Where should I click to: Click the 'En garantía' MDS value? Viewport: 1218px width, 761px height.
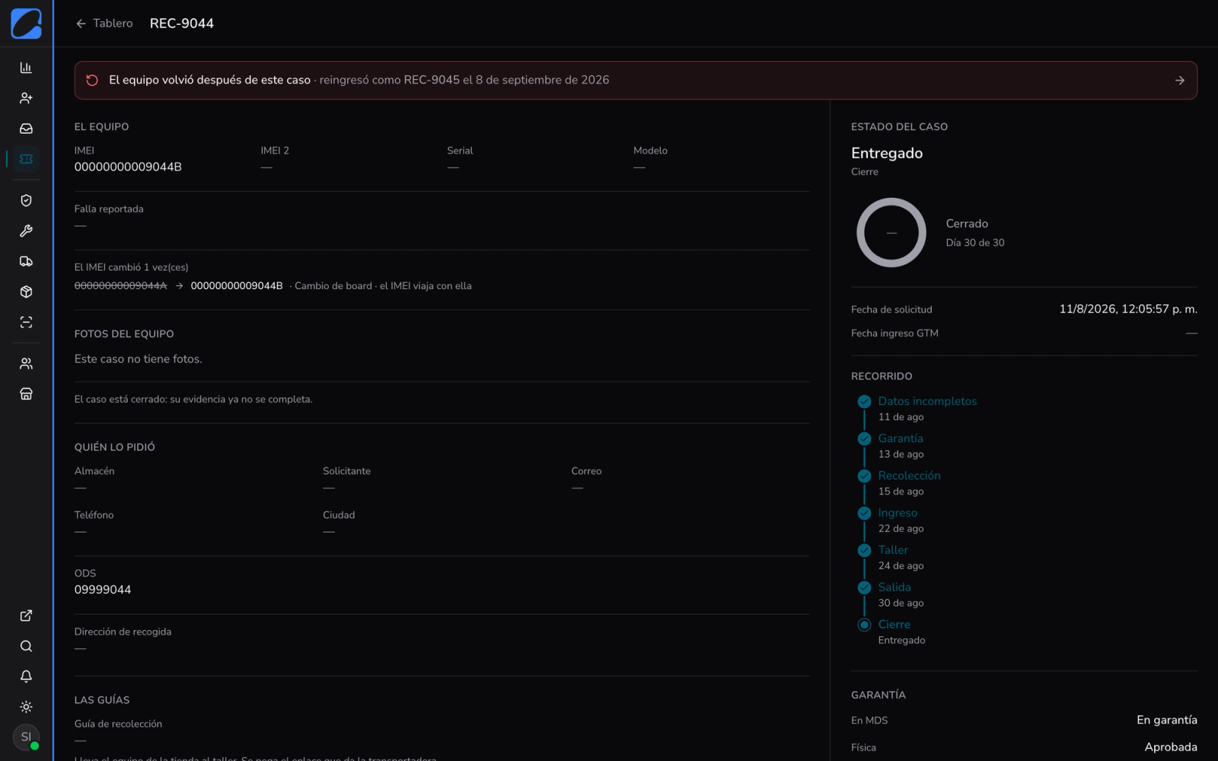1167,720
